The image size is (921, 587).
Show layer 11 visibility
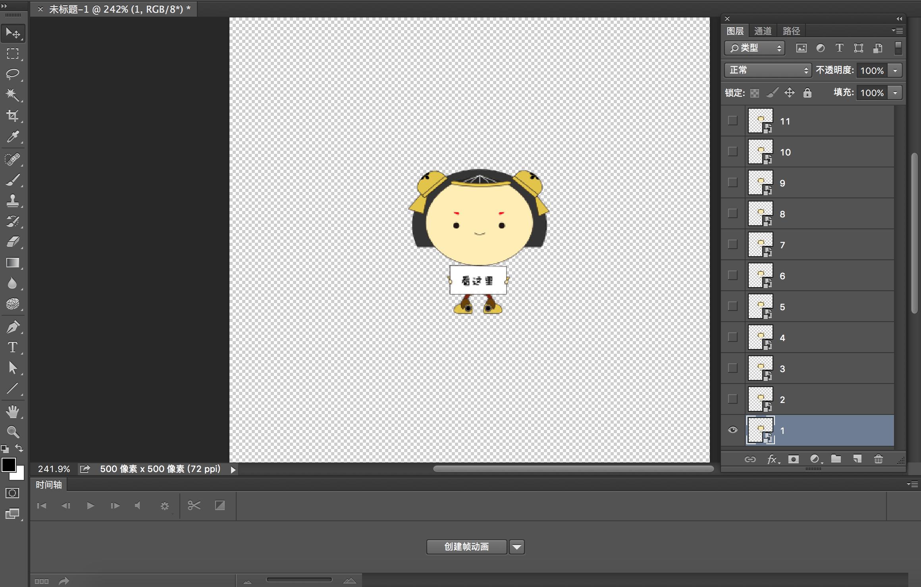pos(733,121)
